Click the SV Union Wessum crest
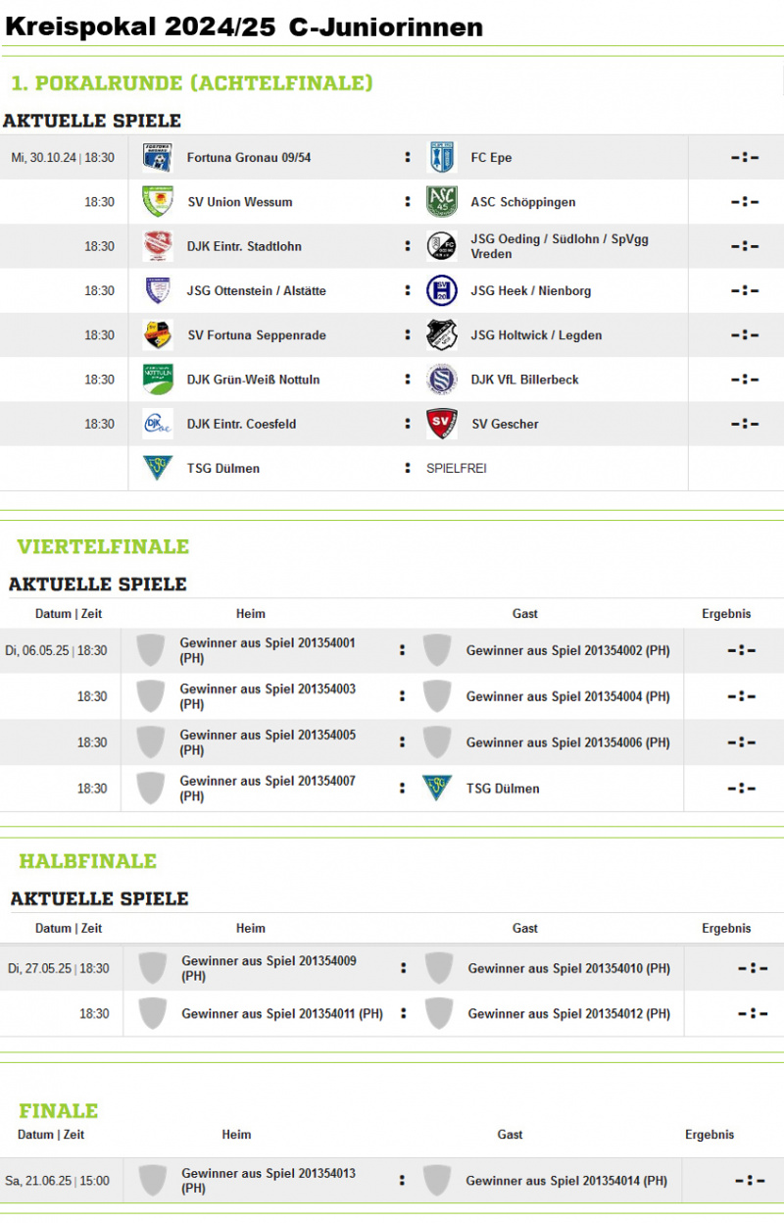 [x=158, y=202]
